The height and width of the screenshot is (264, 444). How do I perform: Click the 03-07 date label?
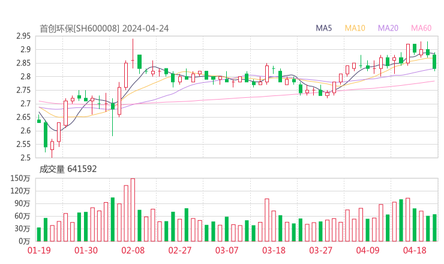coord(227,250)
